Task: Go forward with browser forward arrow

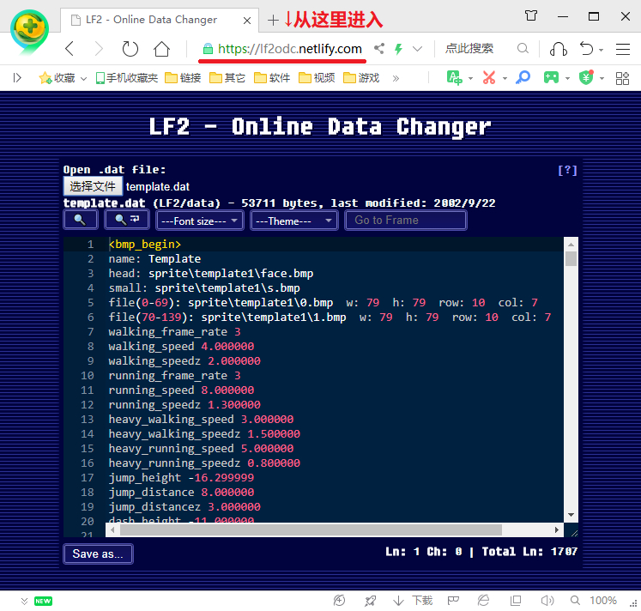Action: 99,49
